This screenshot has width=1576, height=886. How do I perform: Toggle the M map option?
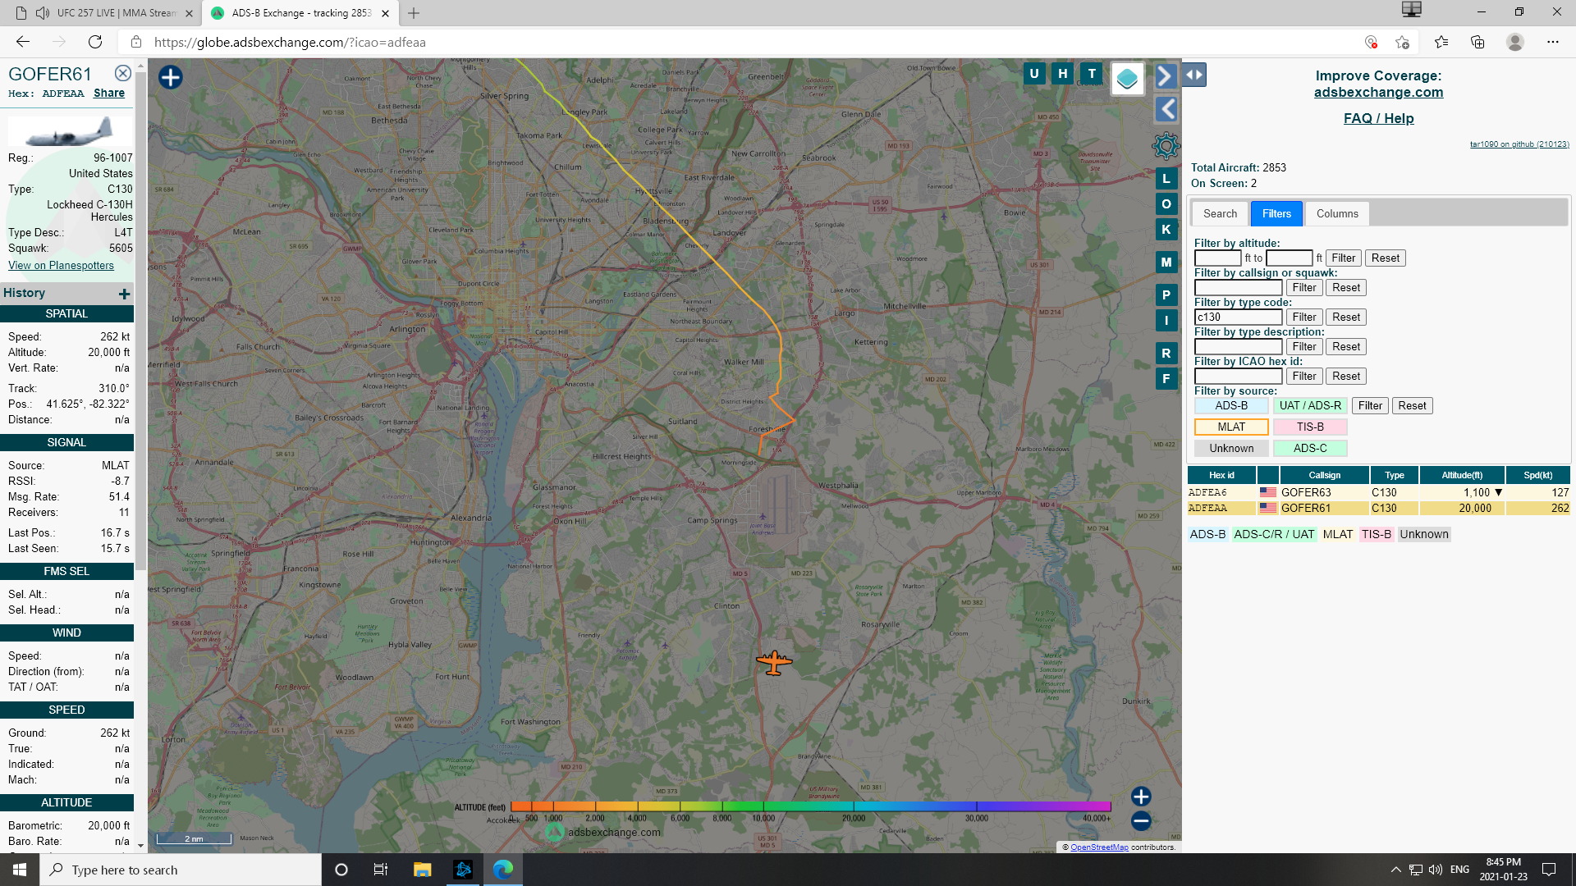pyautogui.click(x=1166, y=263)
